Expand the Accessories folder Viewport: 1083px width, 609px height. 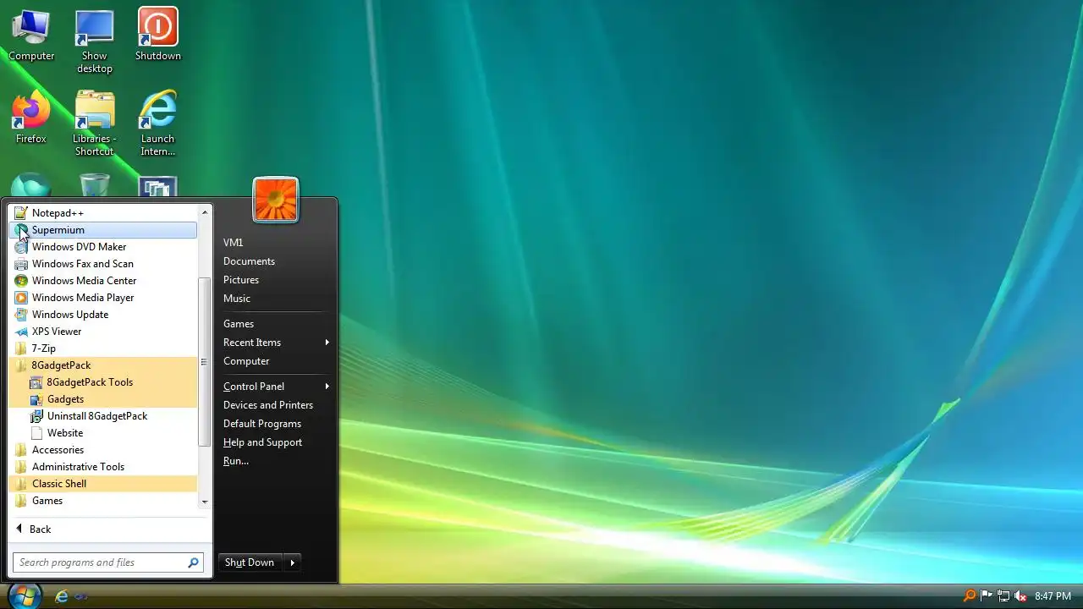(x=102, y=450)
